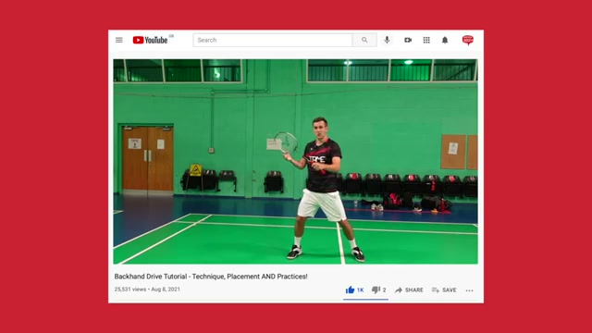Click the badminton video player frame

pos(296,162)
